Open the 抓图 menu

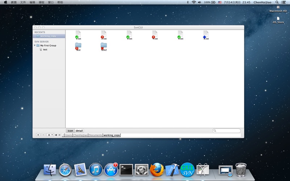pyautogui.click(x=14, y=2)
